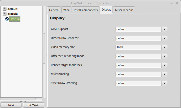This screenshot has width=181, height=108.
Task: Click the "Render target mode lock" label
Action: (x=66, y=65)
